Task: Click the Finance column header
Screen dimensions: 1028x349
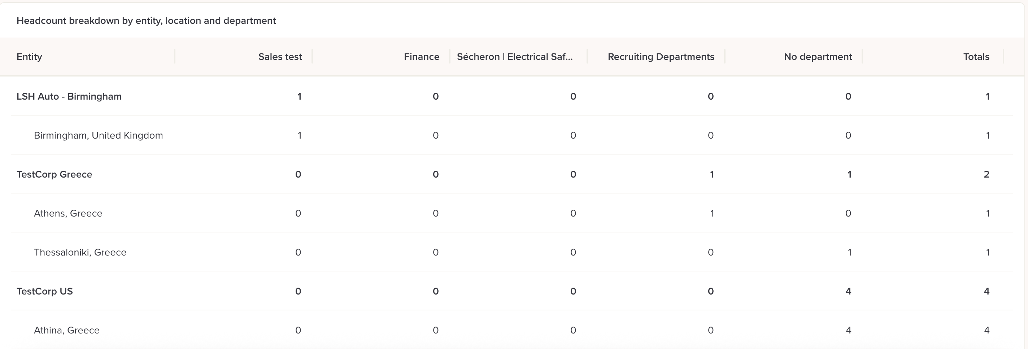Action: click(x=422, y=57)
